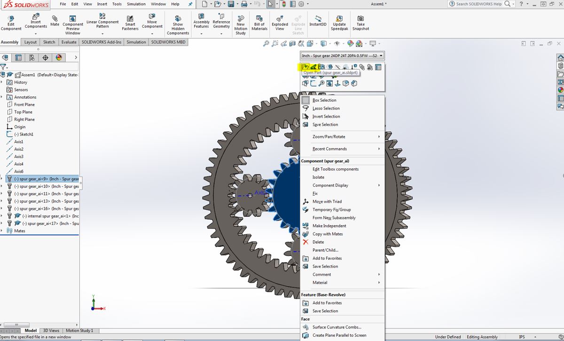Switch to the Sketch tab
This screenshot has width=564, height=341.
[x=49, y=42]
